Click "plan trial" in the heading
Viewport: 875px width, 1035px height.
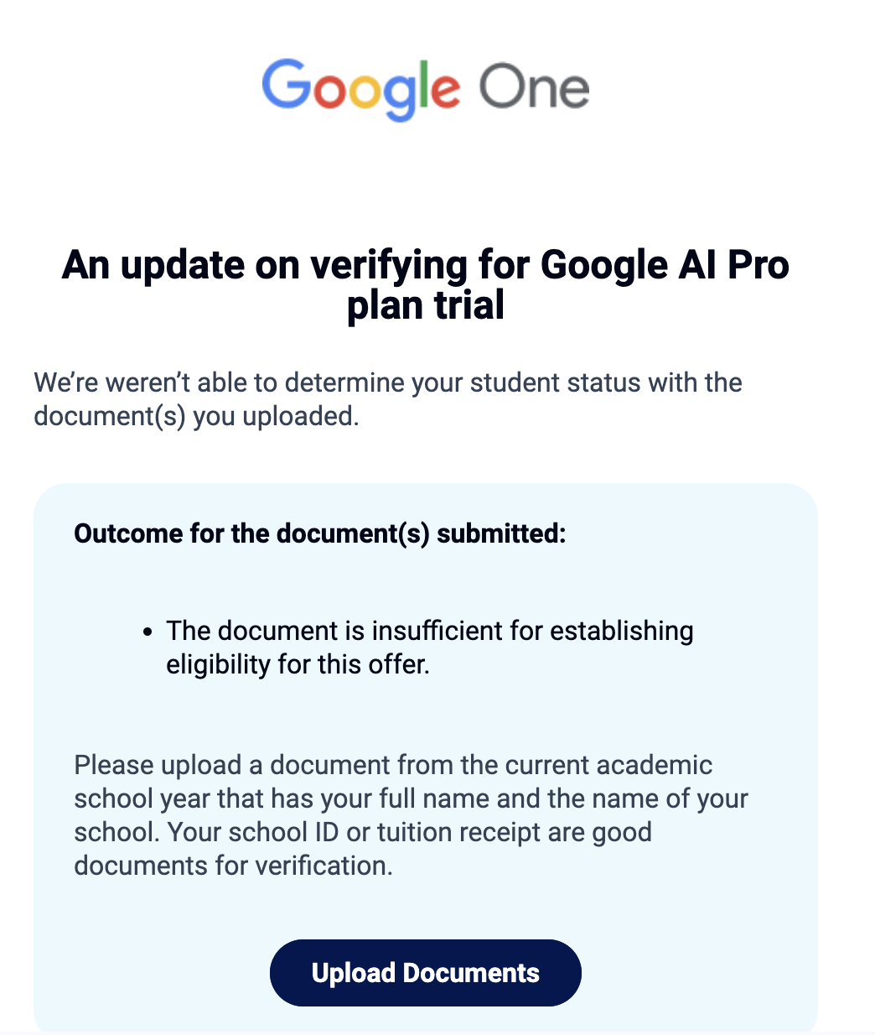pyautogui.click(x=426, y=306)
